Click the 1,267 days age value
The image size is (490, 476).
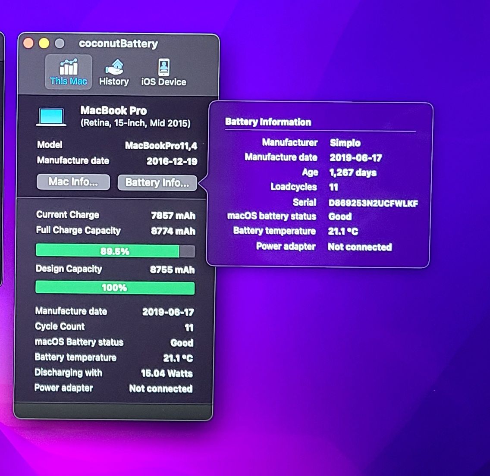coord(353,172)
